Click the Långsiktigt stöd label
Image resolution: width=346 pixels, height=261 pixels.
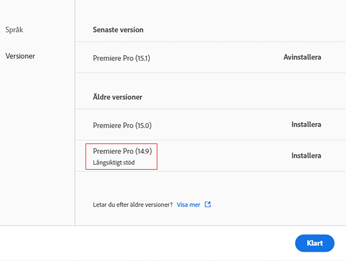coord(114,163)
